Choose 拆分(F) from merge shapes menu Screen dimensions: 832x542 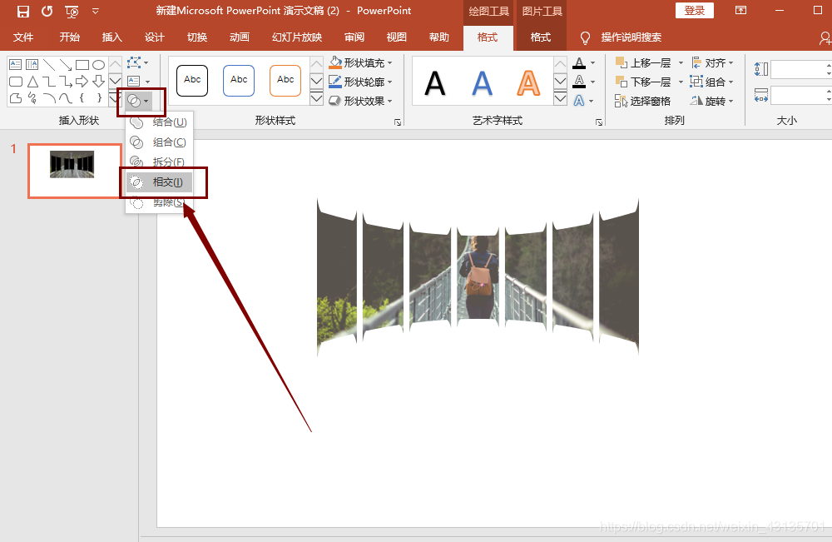tap(159, 162)
